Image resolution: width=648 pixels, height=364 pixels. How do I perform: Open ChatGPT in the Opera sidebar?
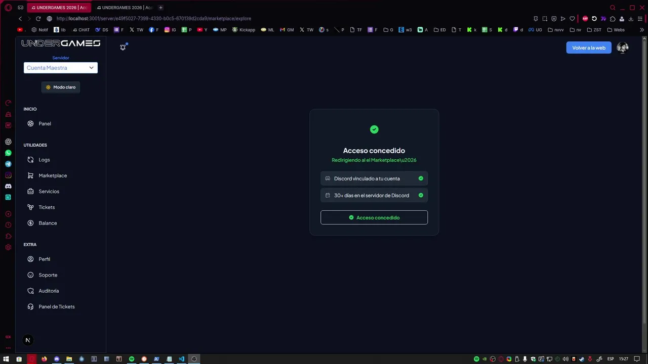pyautogui.click(x=8, y=142)
